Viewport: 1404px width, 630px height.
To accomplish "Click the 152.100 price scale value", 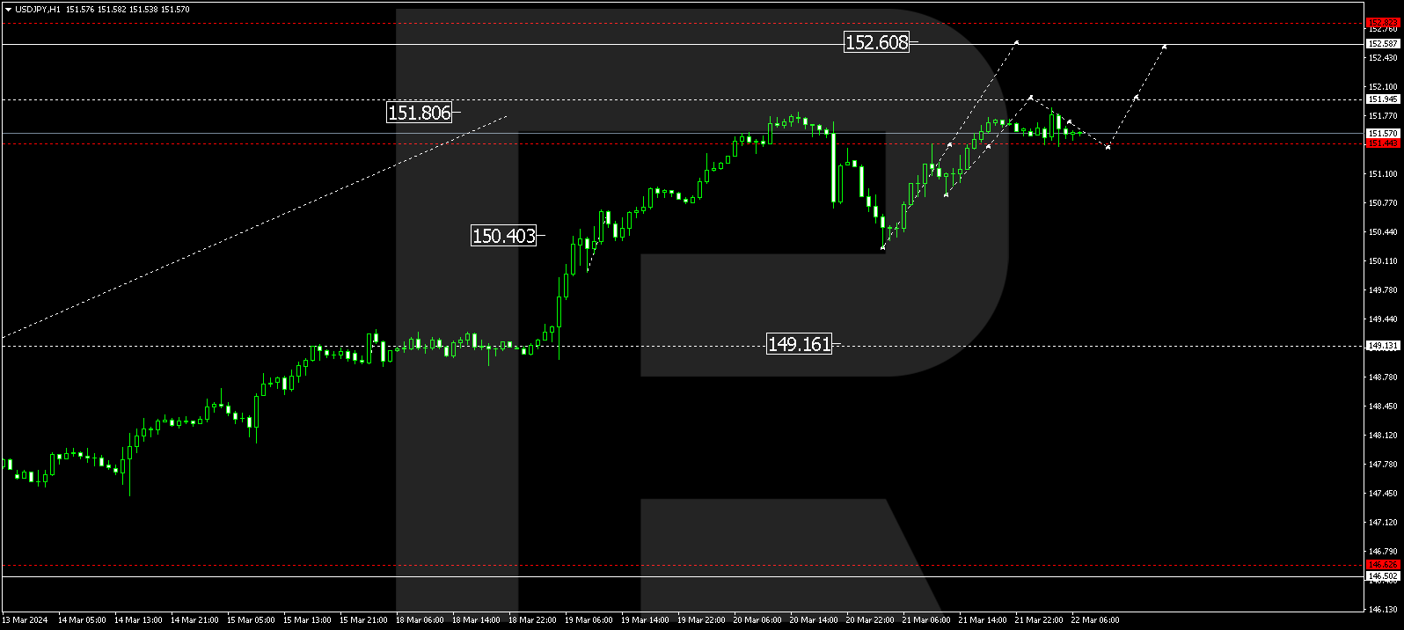I will pyautogui.click(x=1383, y=87).
